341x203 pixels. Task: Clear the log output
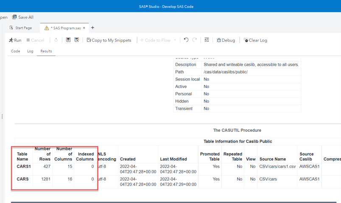point(255,40)
